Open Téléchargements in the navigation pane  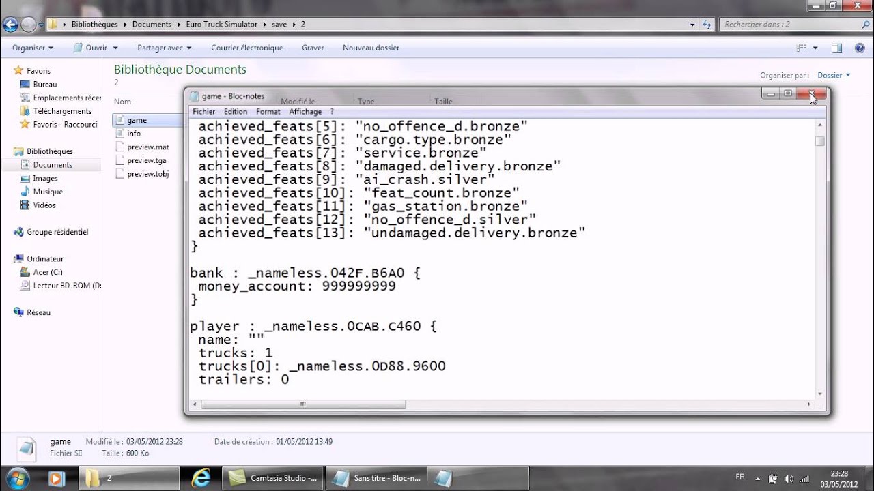coord(62,111)
